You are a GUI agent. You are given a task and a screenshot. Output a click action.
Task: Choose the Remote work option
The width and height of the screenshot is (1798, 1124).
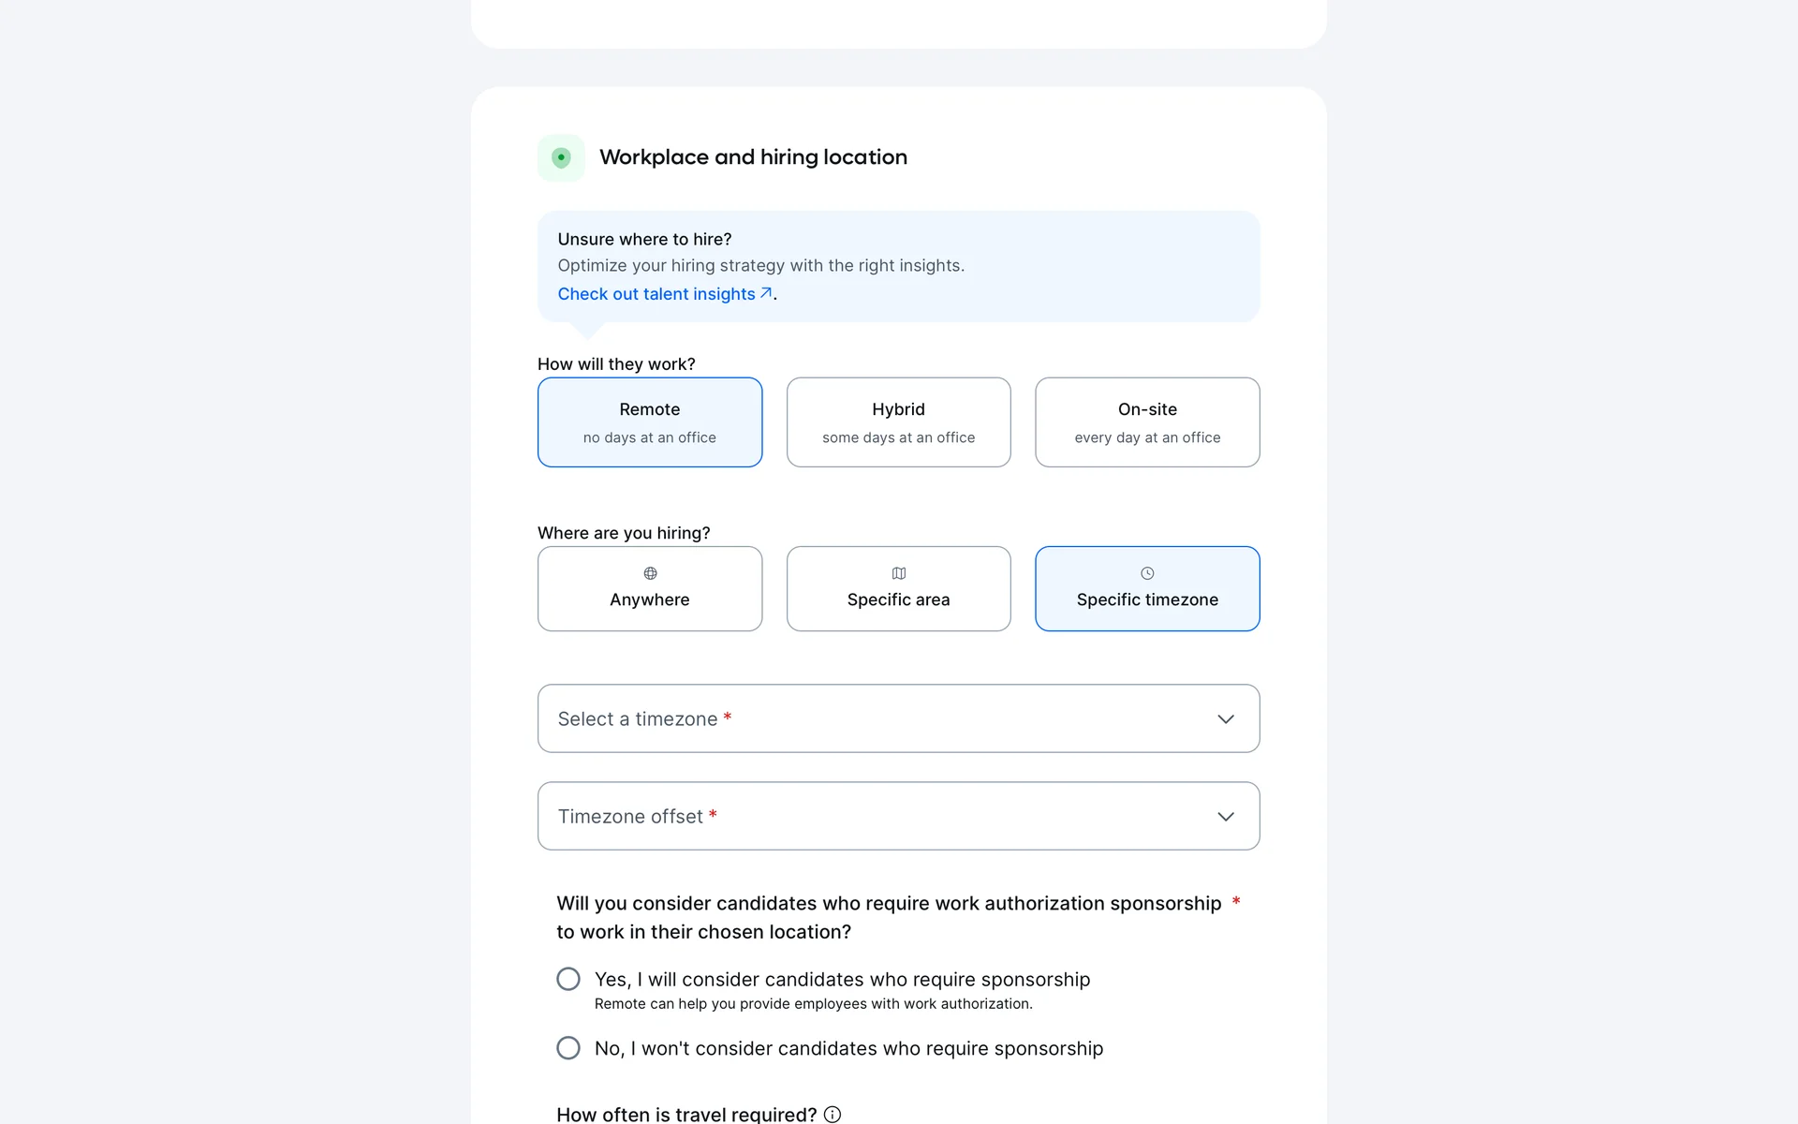point(650,422)
